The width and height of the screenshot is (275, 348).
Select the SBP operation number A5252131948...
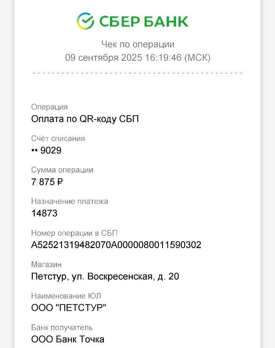click(x=116, y=245)
